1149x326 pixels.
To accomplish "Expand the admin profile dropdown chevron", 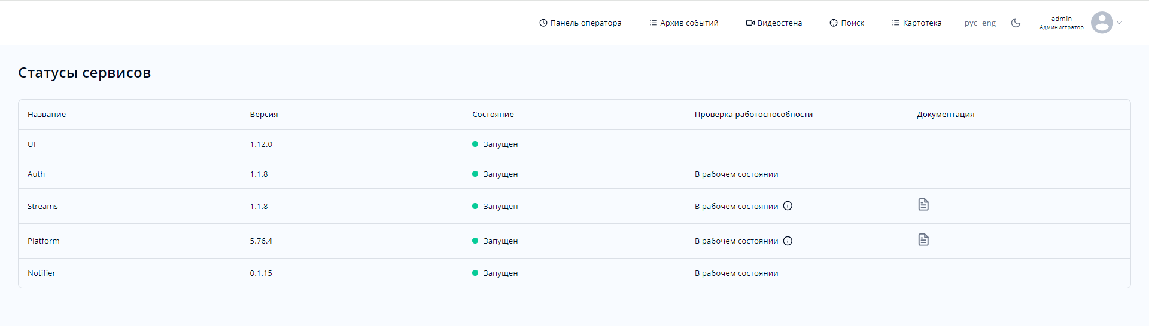I will point(1120,23).
